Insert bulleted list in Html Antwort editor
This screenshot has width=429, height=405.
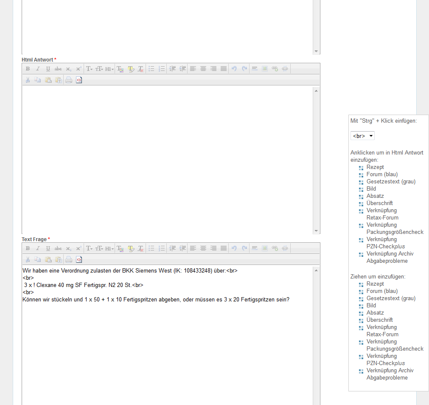pos(151,69)
